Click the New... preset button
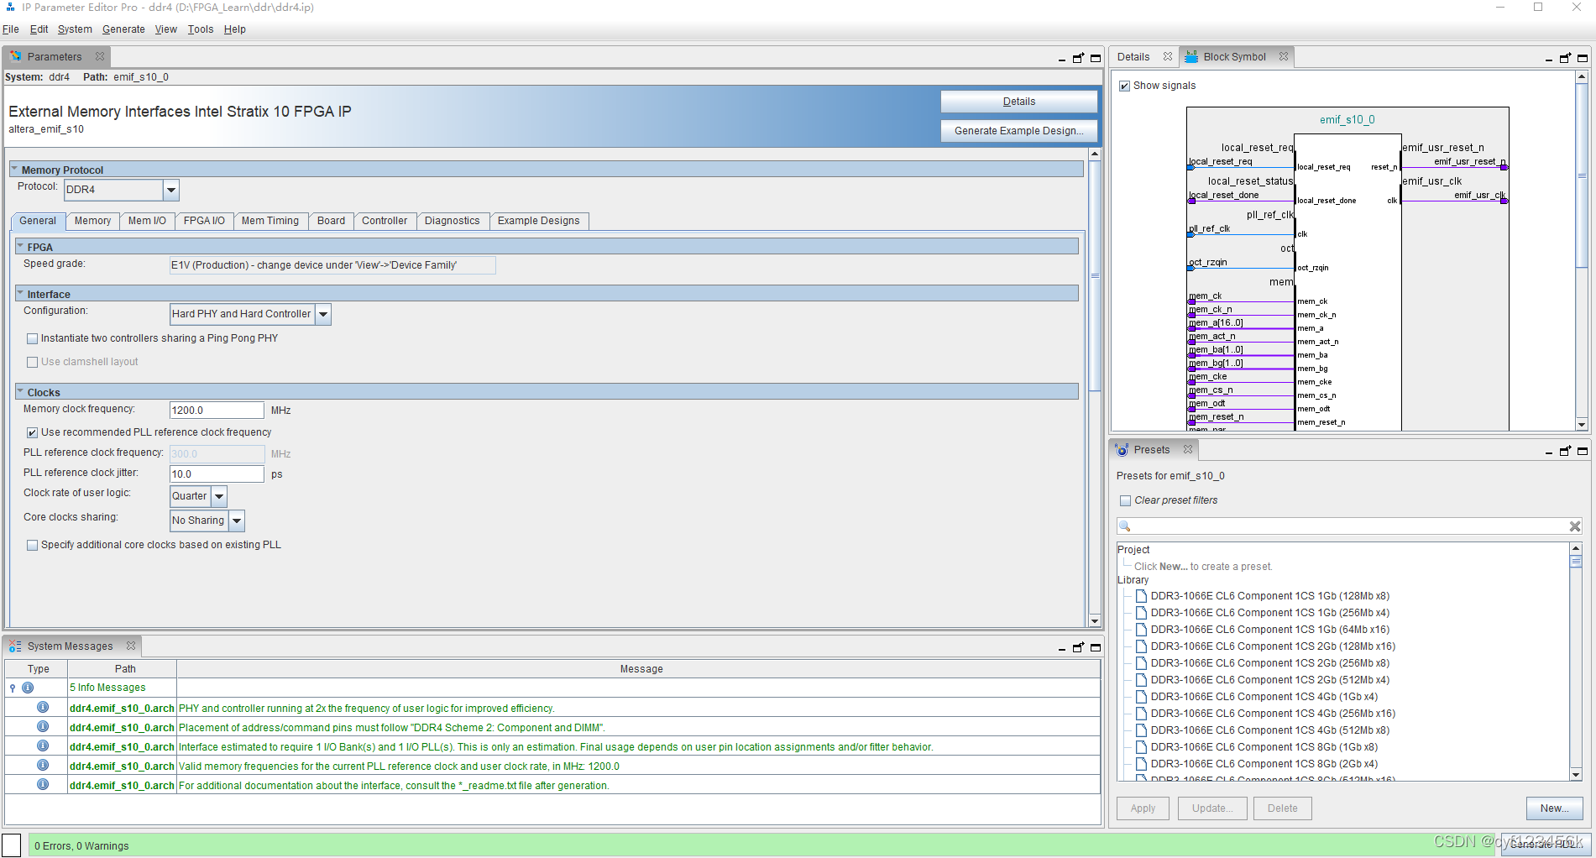Screen dimensions: 1596x858 click(1554, 808)
